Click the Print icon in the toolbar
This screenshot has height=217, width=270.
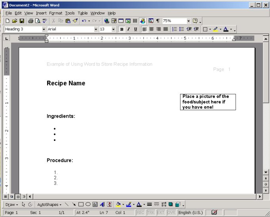[30, 21]
